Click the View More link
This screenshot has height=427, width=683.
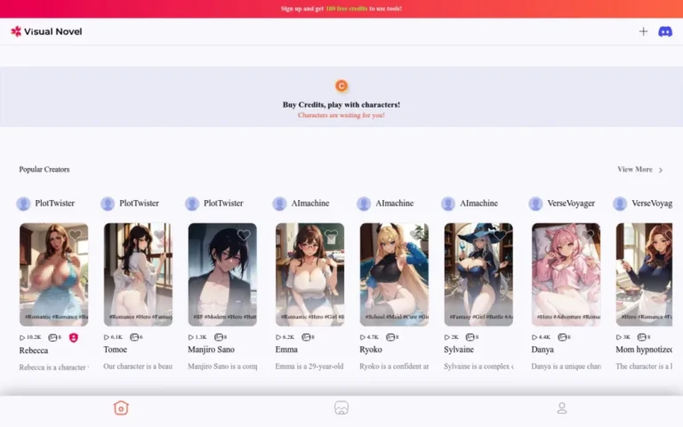coord(635,170)
